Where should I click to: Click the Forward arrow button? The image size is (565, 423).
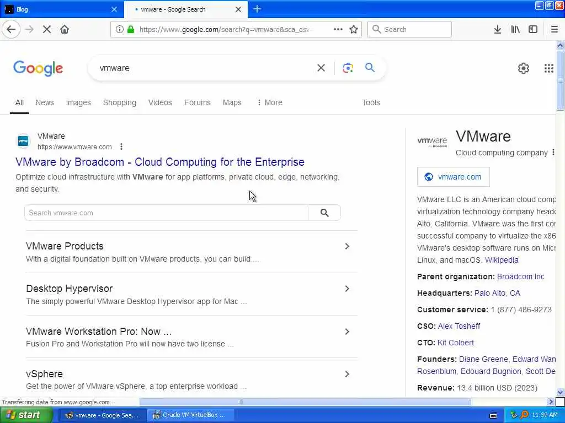[x=29, y=30]
